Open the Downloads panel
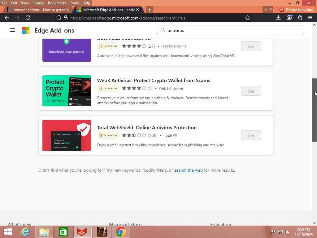This screenshot has height=238, width=317. [x=278, y=18]
